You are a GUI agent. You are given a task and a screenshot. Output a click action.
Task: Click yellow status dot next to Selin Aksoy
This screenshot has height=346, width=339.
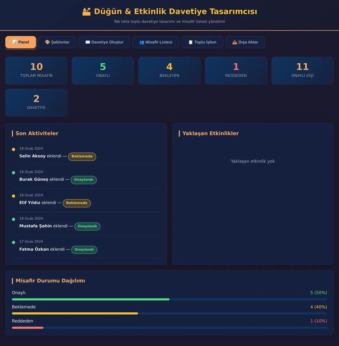(13, 149)
